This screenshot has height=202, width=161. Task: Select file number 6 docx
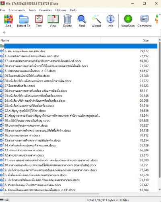[x=78, y=185]
